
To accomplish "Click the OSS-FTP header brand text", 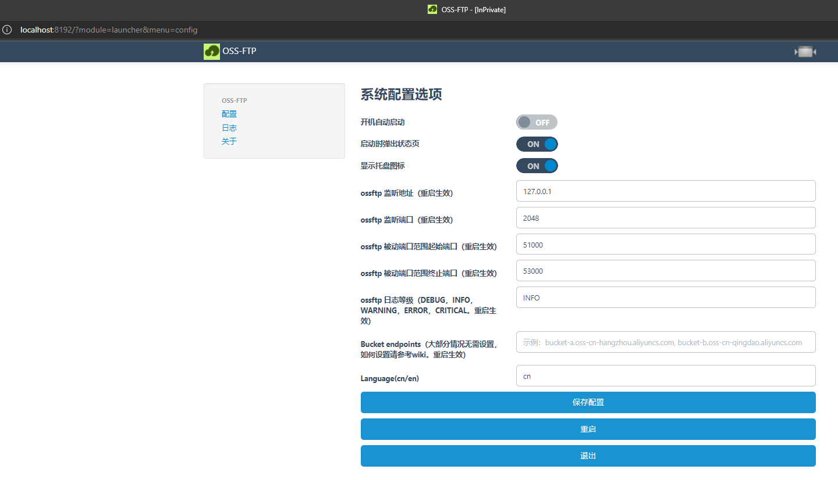I will pos(239,51).
